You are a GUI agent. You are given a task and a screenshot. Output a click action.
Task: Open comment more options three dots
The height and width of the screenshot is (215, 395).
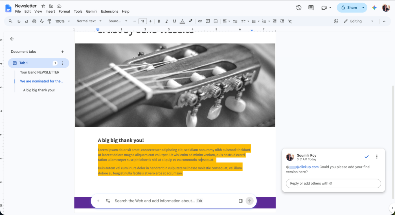(x=377, y=157)
